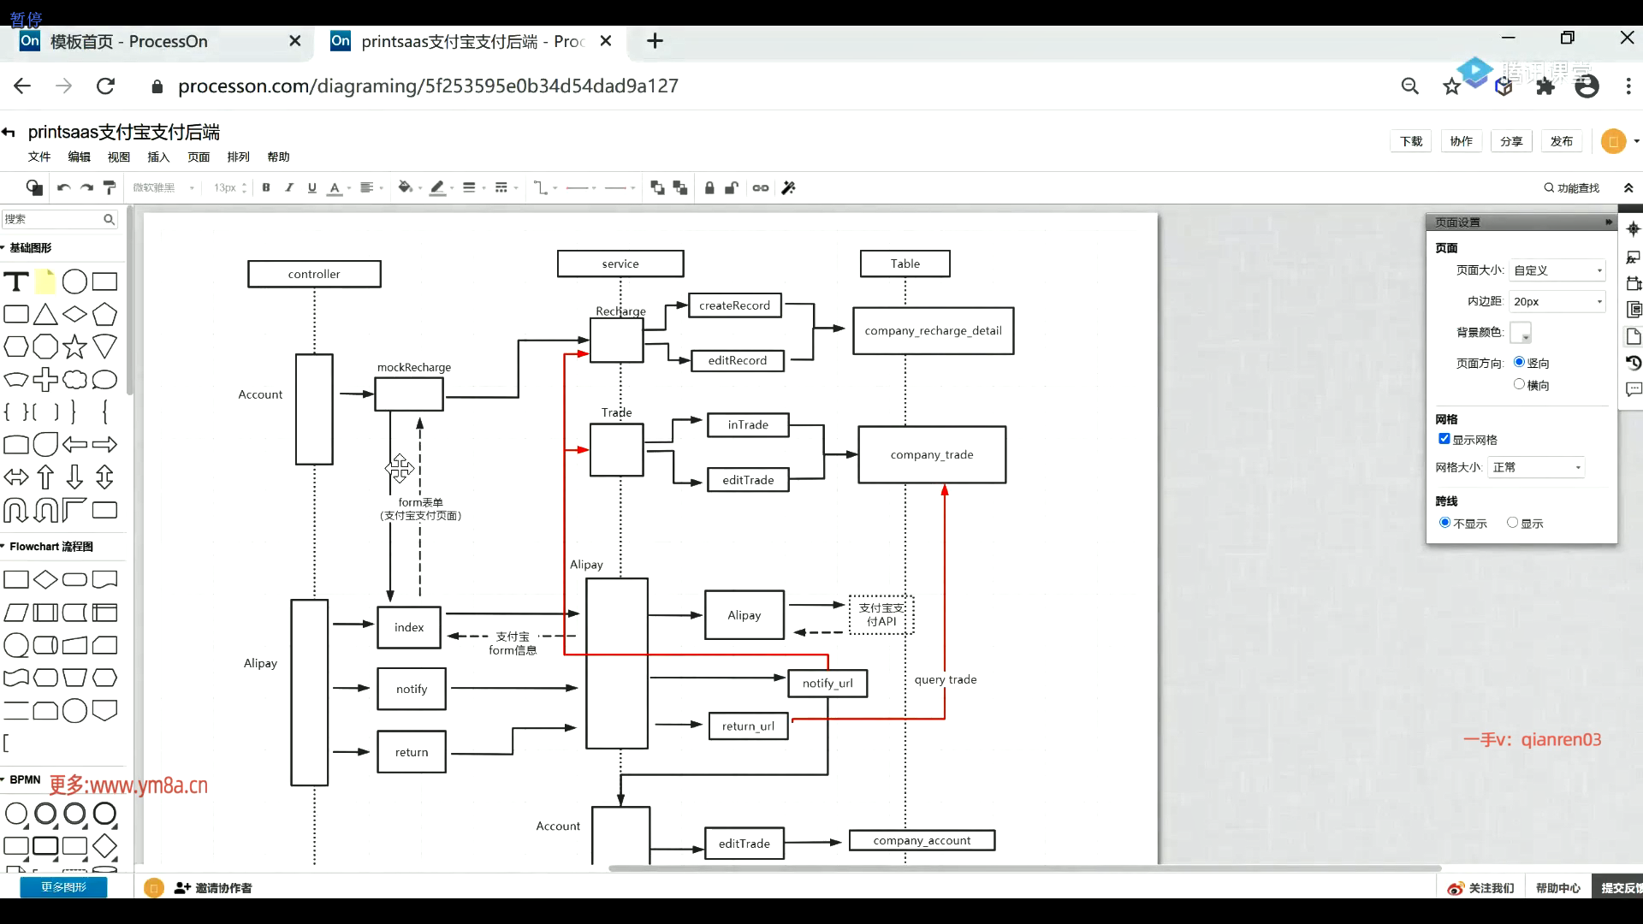The image size is (1643, 924).
Task: Toggle the 显示网格 checkbox
Action: [x=1444, y=439]
